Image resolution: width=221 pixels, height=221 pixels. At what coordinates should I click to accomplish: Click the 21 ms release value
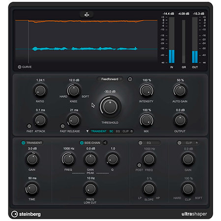74,110
